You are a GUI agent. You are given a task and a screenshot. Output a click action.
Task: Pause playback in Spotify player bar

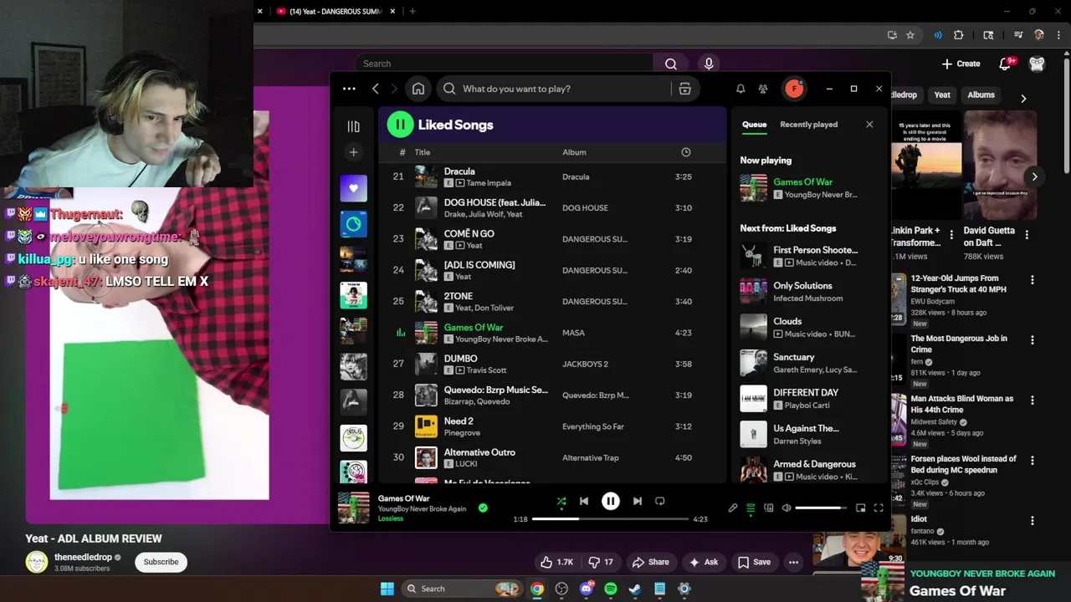coord(611,501)
